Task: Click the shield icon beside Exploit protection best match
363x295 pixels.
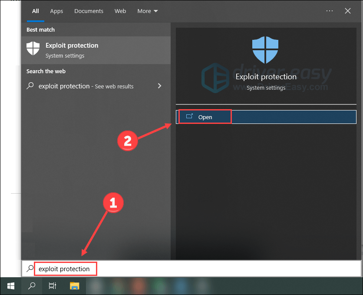Action: (x=33, y=49)
